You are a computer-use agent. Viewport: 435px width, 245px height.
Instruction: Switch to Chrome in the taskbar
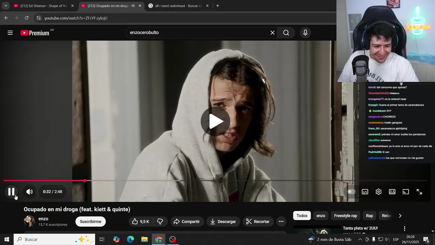pyautogui.click(x=159, y=240)
